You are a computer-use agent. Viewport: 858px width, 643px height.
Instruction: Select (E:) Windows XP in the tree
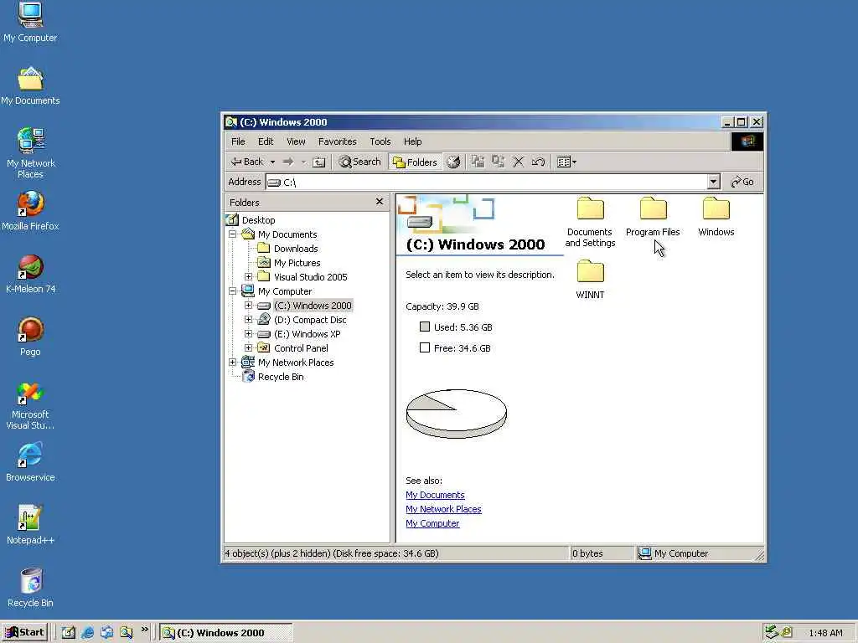click(307, 333)
